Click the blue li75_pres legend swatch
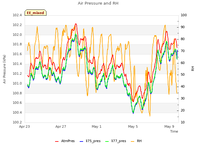Image resolution: width=197 pixels, height=147 pixels. click(x=81, y=141)
